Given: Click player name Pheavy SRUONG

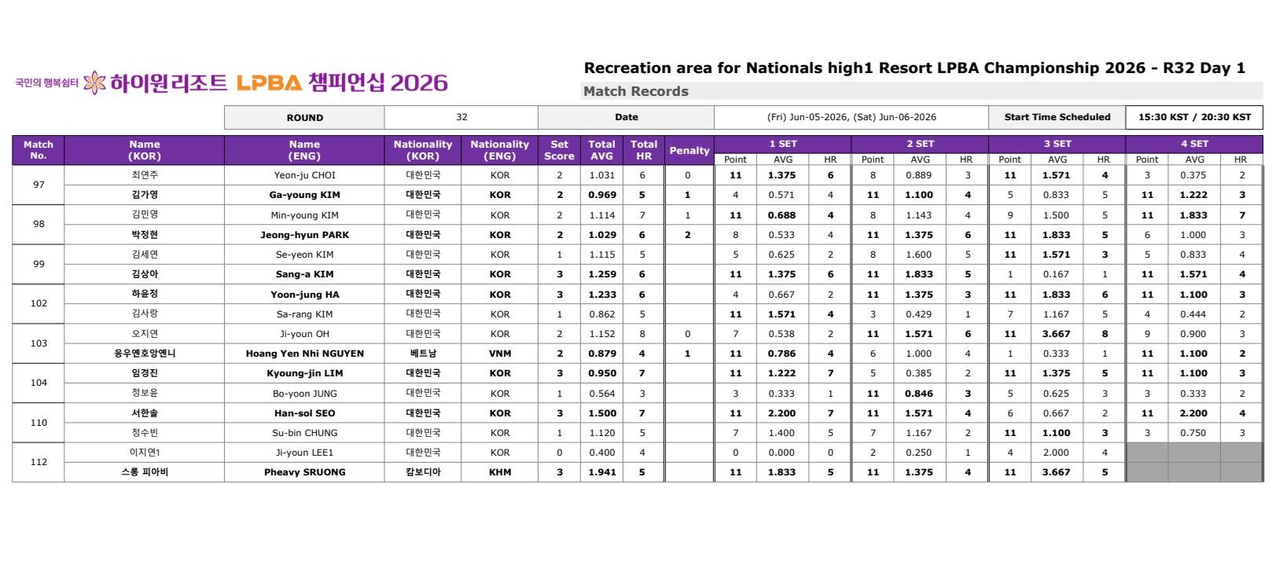Looking at the screenshot, I should tap(304, 472).
